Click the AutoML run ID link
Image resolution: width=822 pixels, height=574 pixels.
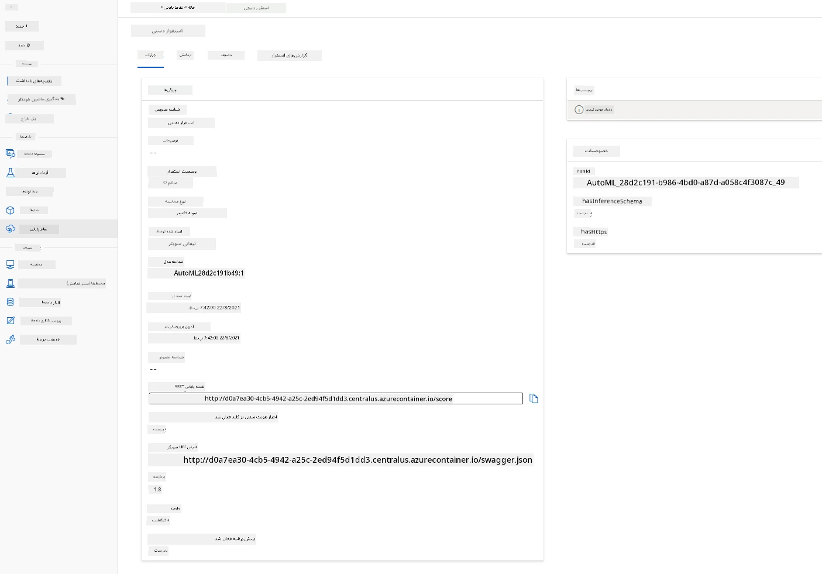(685, 183)
